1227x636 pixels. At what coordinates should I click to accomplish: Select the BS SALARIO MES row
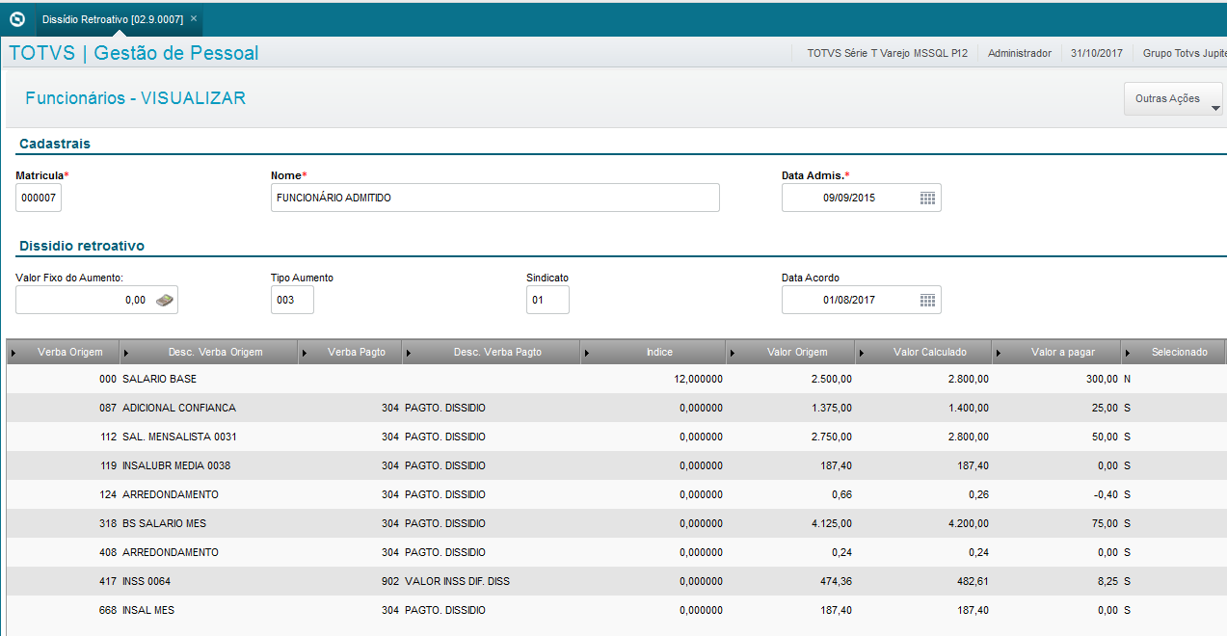(616, 523)
